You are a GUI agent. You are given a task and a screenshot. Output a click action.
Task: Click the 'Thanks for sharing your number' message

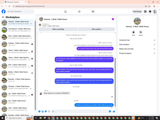pos(94,105)
